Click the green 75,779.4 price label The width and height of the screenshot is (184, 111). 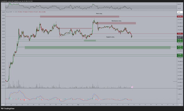click(x=180, y=41)
